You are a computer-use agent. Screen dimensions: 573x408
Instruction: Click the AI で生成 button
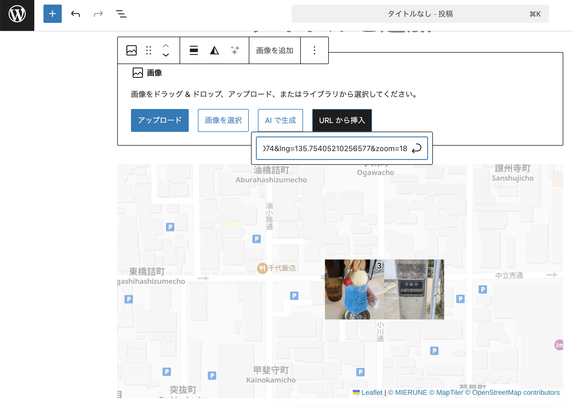coord(280,120)
